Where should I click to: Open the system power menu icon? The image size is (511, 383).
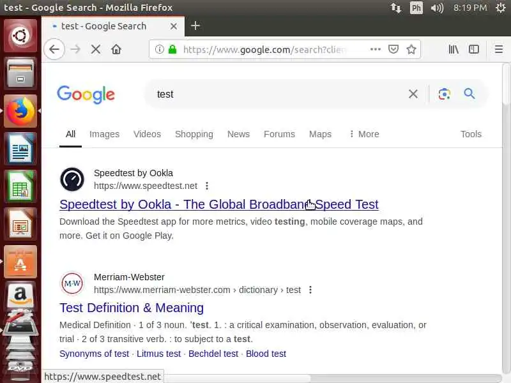tap(501, 8)
